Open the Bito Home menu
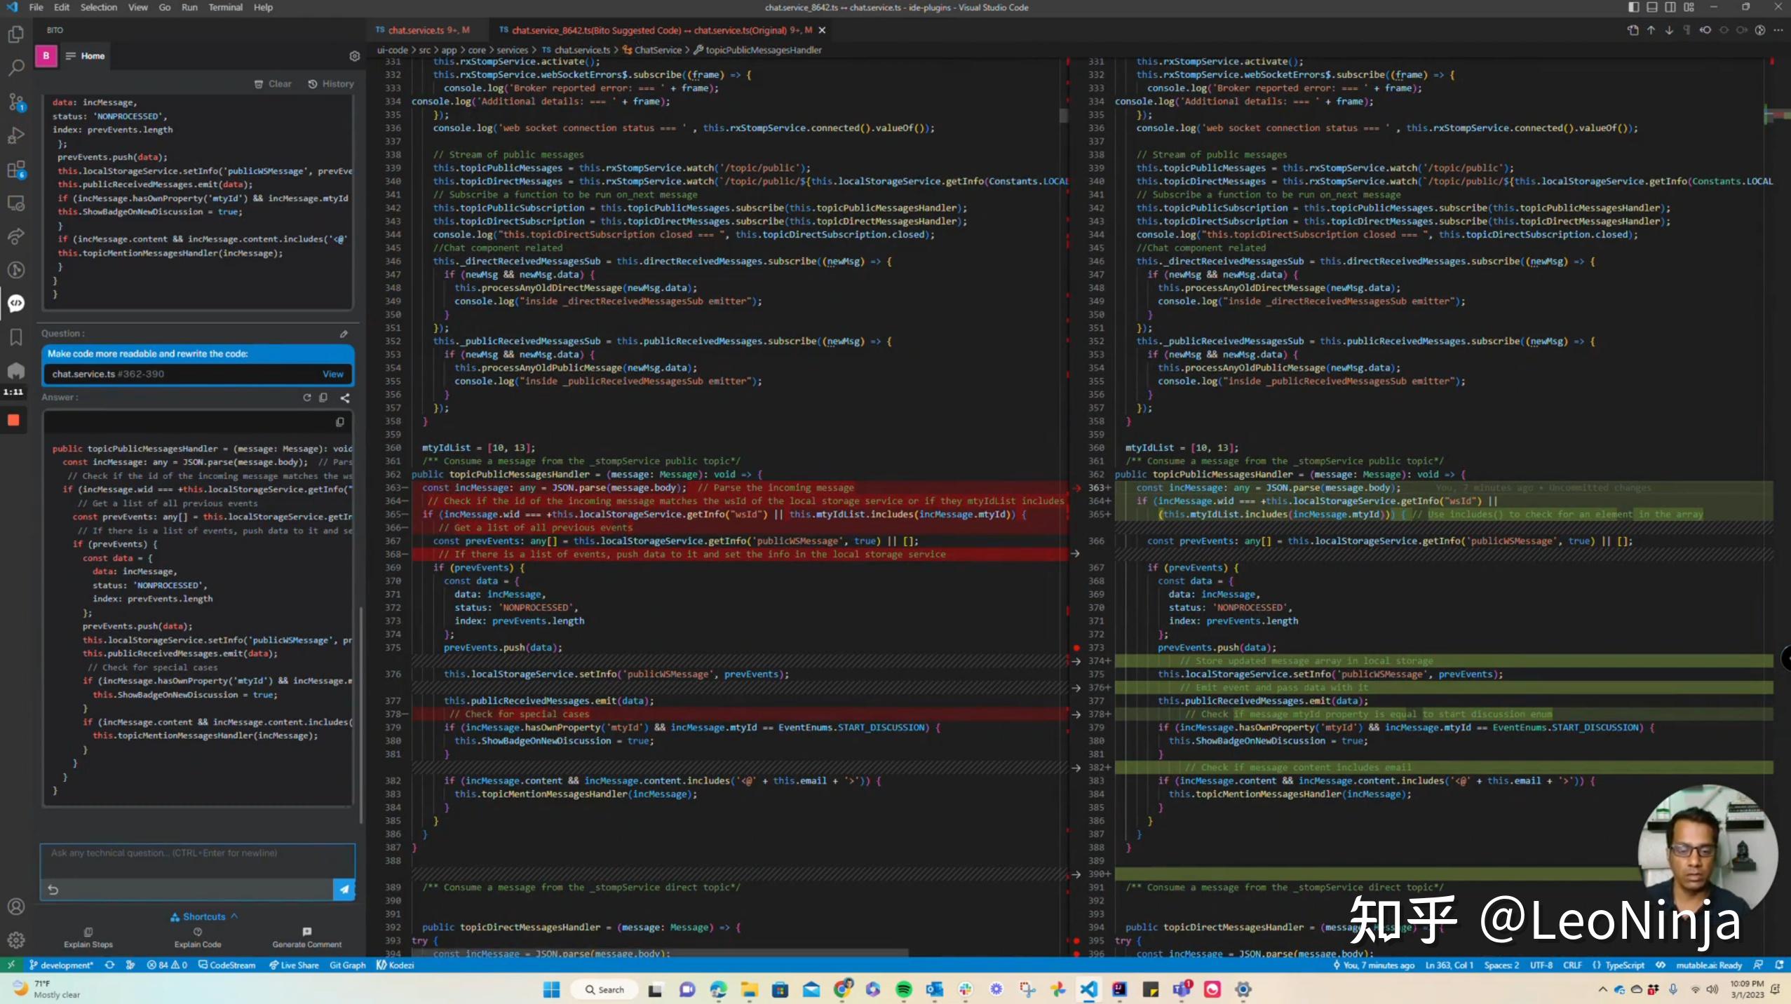The width and height of the screenshot is (1791, 1004). tap(85, 56)
